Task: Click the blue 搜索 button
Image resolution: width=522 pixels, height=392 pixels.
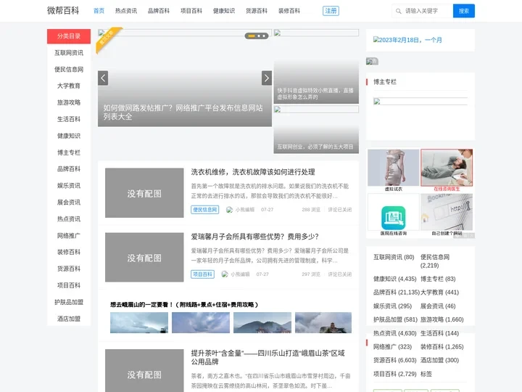Action: click(464, 11)
